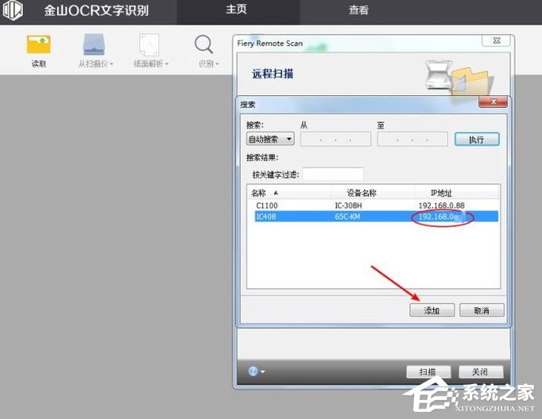Click the 从扫描仪 scanner icon
Image resolution: width=542 pixels, height=419 pixels.
tap(94, 44)
